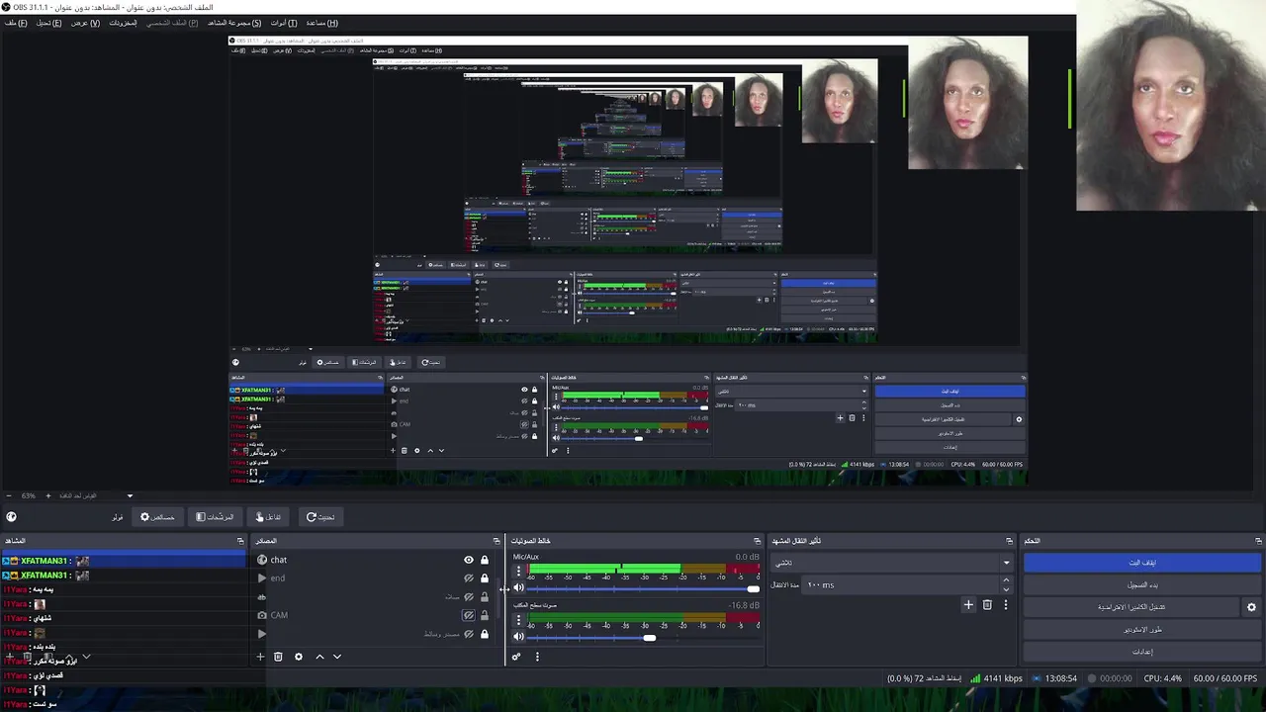Click the browser globe icon left of source toolbar
Image resolution: width=1266 pixels, height=712 pixels.
tap(11, 516)
